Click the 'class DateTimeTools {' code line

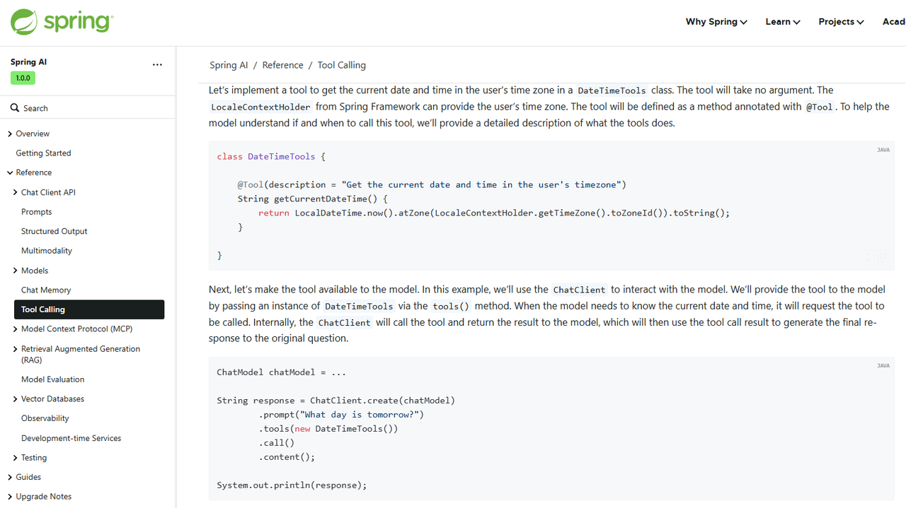point(271,156)
